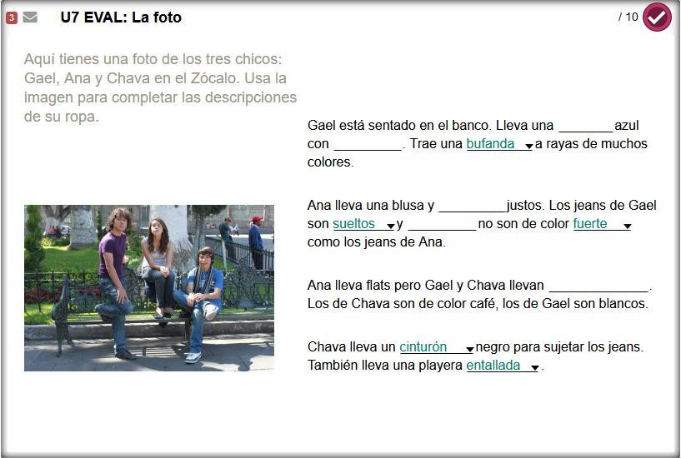Click the entallada selected answer text

click(x=493, y=366)
